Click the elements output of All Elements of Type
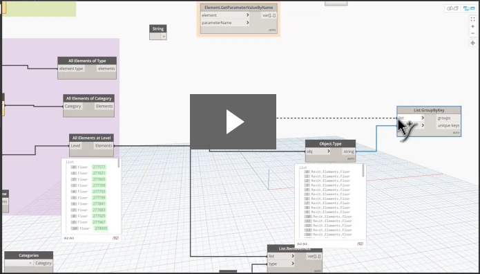Viewport: 480px width, 274px height. (106, 68)
